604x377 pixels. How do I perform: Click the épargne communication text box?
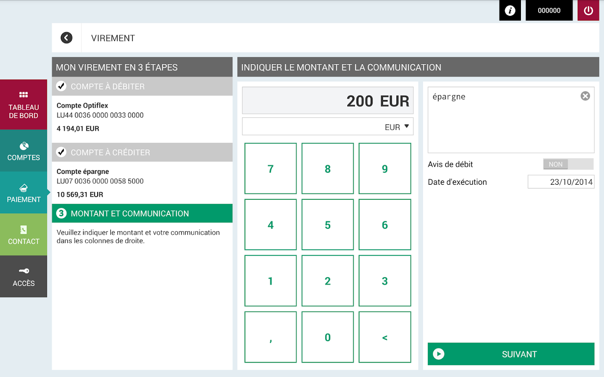[x=503, y=121]
